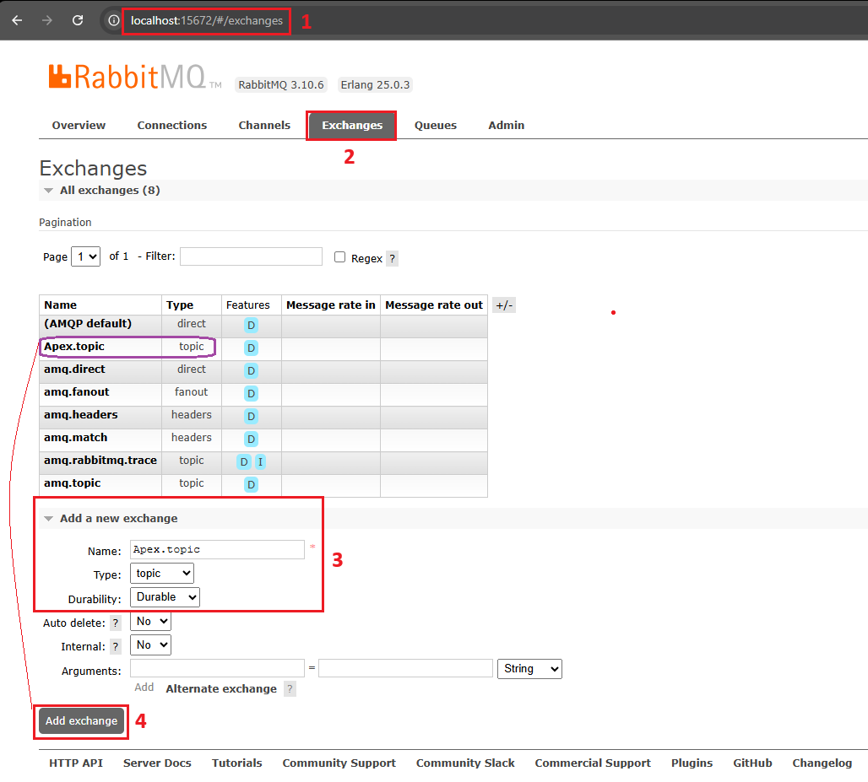Switch to the Connections tab
The height and width of the screenshot is (782, 868).
click(172, 126)
